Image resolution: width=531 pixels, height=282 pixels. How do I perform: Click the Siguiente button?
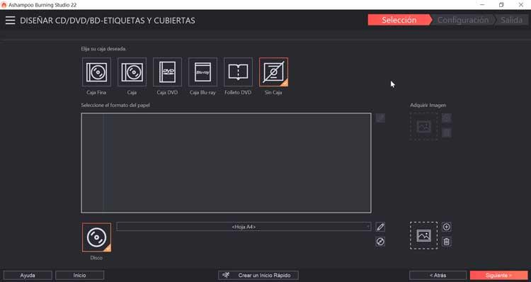pos(499,275)
